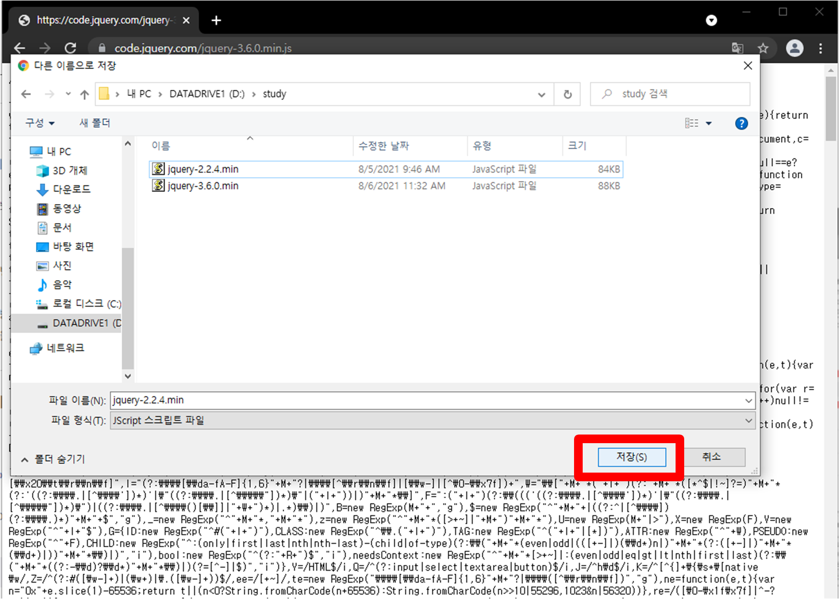839x599 pixels.
Task: Go up one folder level arrow
Action: pos(85,94)
